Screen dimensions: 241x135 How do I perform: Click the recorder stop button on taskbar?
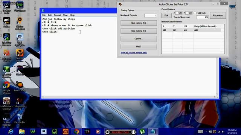click(107, 132)
